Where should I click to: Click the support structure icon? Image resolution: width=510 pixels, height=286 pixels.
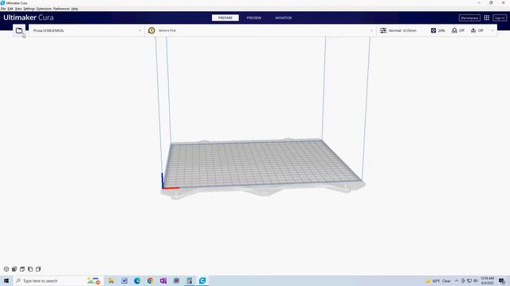[454, 30]
